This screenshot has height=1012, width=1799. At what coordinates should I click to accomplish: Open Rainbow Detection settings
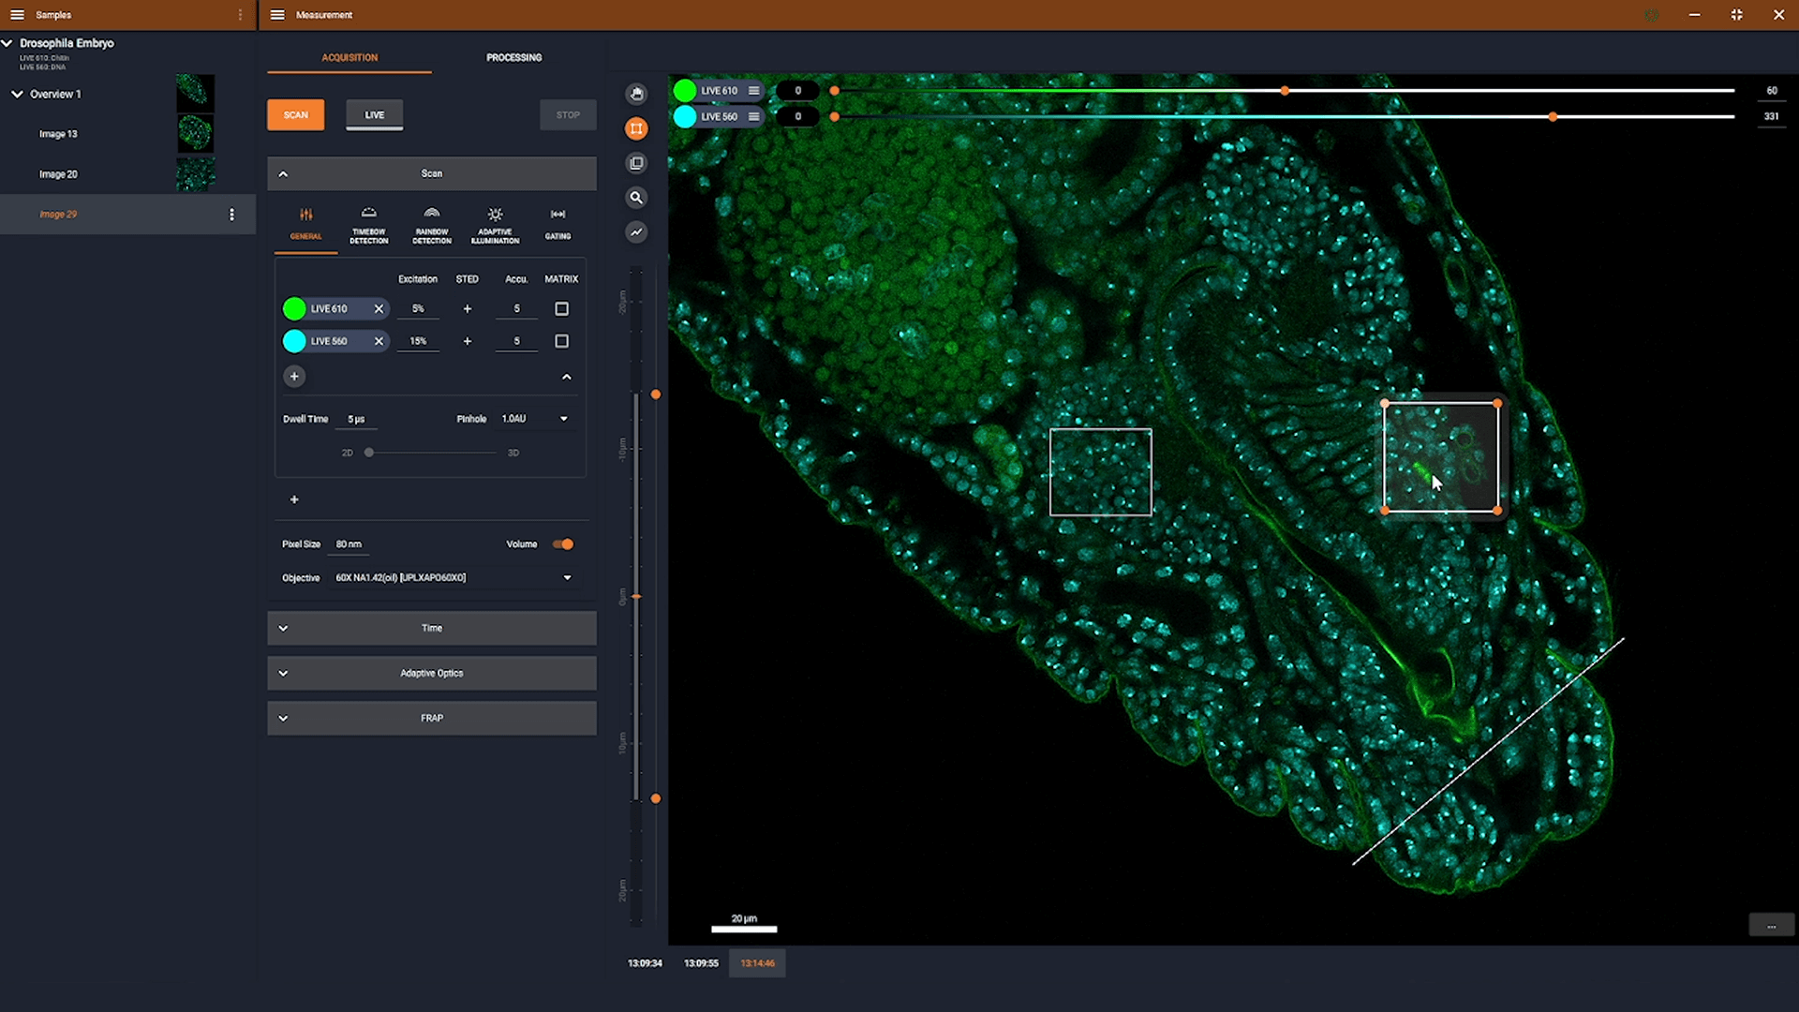pyautogui.click(x=431, y=225)
